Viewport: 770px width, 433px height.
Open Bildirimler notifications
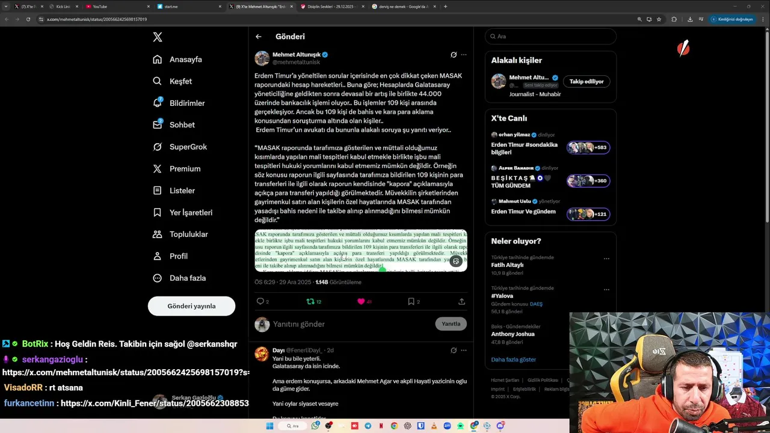(179, 103)
